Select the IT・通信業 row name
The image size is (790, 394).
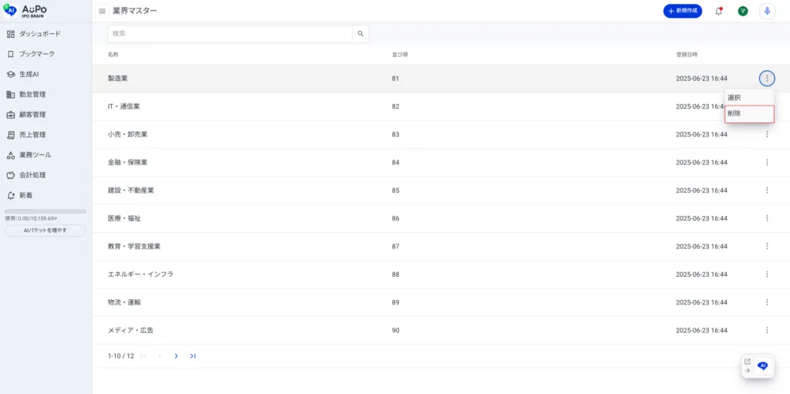(x=124, y=106)
